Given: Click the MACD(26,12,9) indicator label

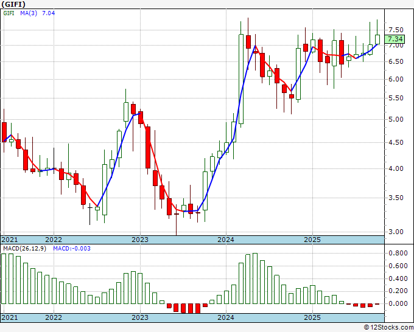Looking at the screenshot, I should [24, 249].
